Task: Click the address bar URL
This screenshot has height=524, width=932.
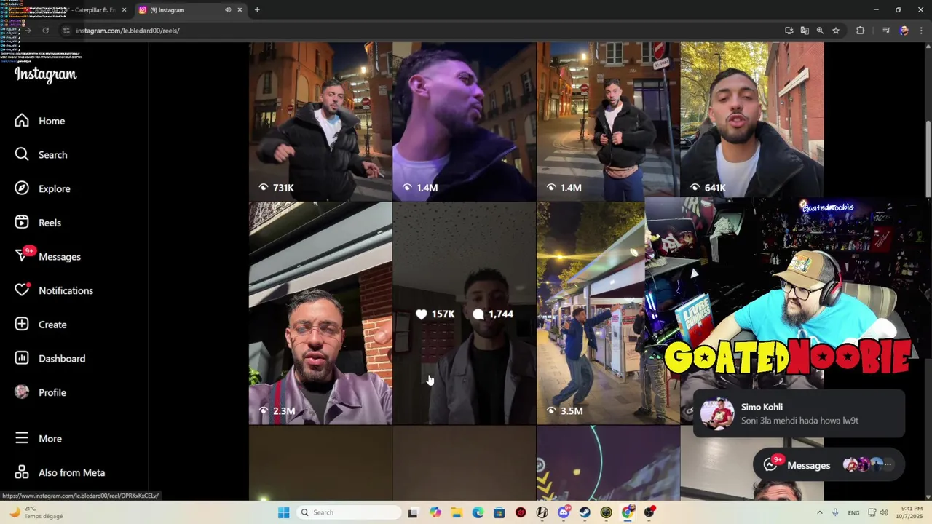Action: [x=127, y=31]
